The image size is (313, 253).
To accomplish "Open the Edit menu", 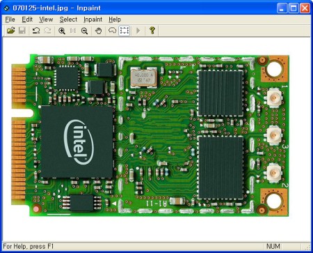I will click(x=27, y=20).
